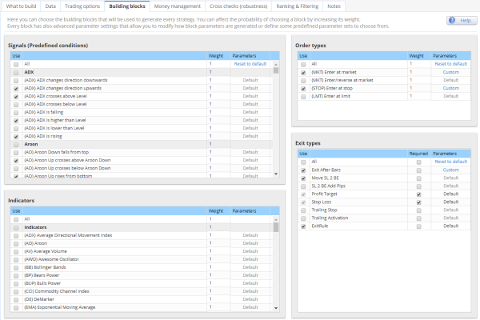Open the Ranking & Filtering tab

pos(298,6)
